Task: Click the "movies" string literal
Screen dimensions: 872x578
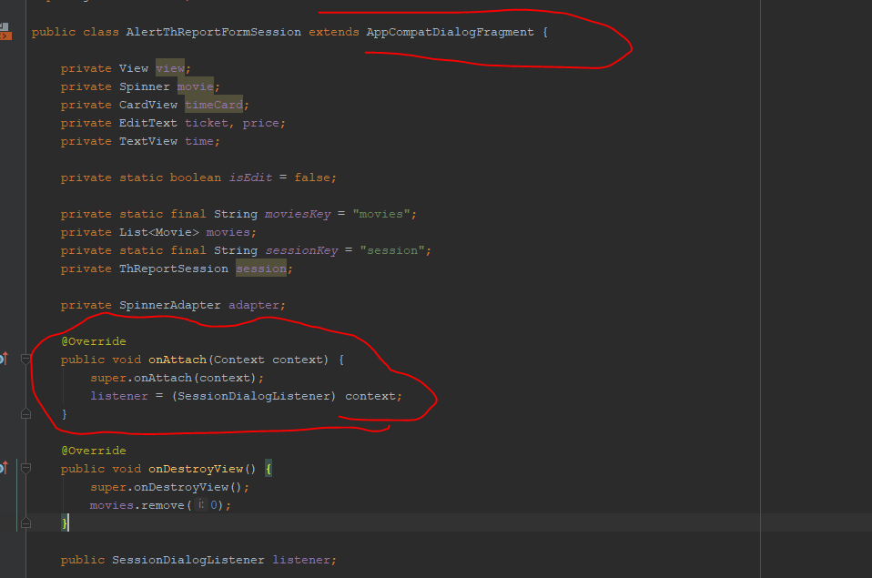Action: 381,214
